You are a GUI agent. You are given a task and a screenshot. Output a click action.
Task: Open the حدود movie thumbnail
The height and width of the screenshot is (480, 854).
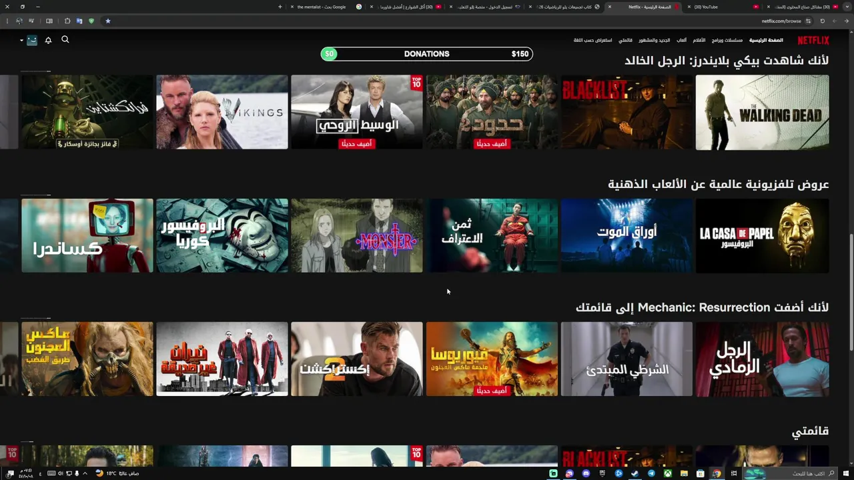point(492,112)
